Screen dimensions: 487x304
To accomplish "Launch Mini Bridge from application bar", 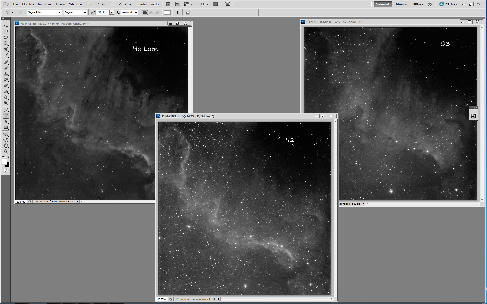I will (178, 4).
